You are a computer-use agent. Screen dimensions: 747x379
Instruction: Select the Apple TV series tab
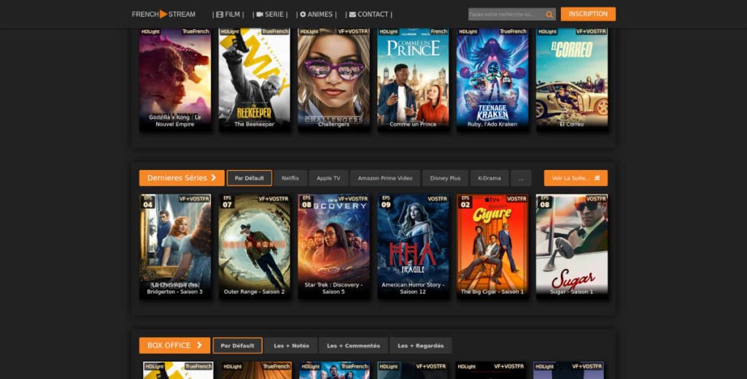coord(328,178)
